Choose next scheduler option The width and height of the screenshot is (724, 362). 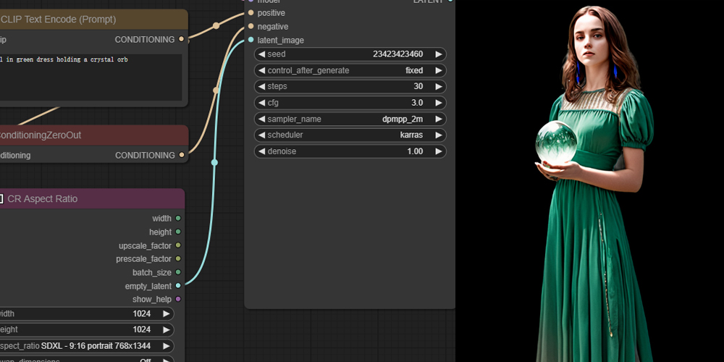click(x=439, y=135)
